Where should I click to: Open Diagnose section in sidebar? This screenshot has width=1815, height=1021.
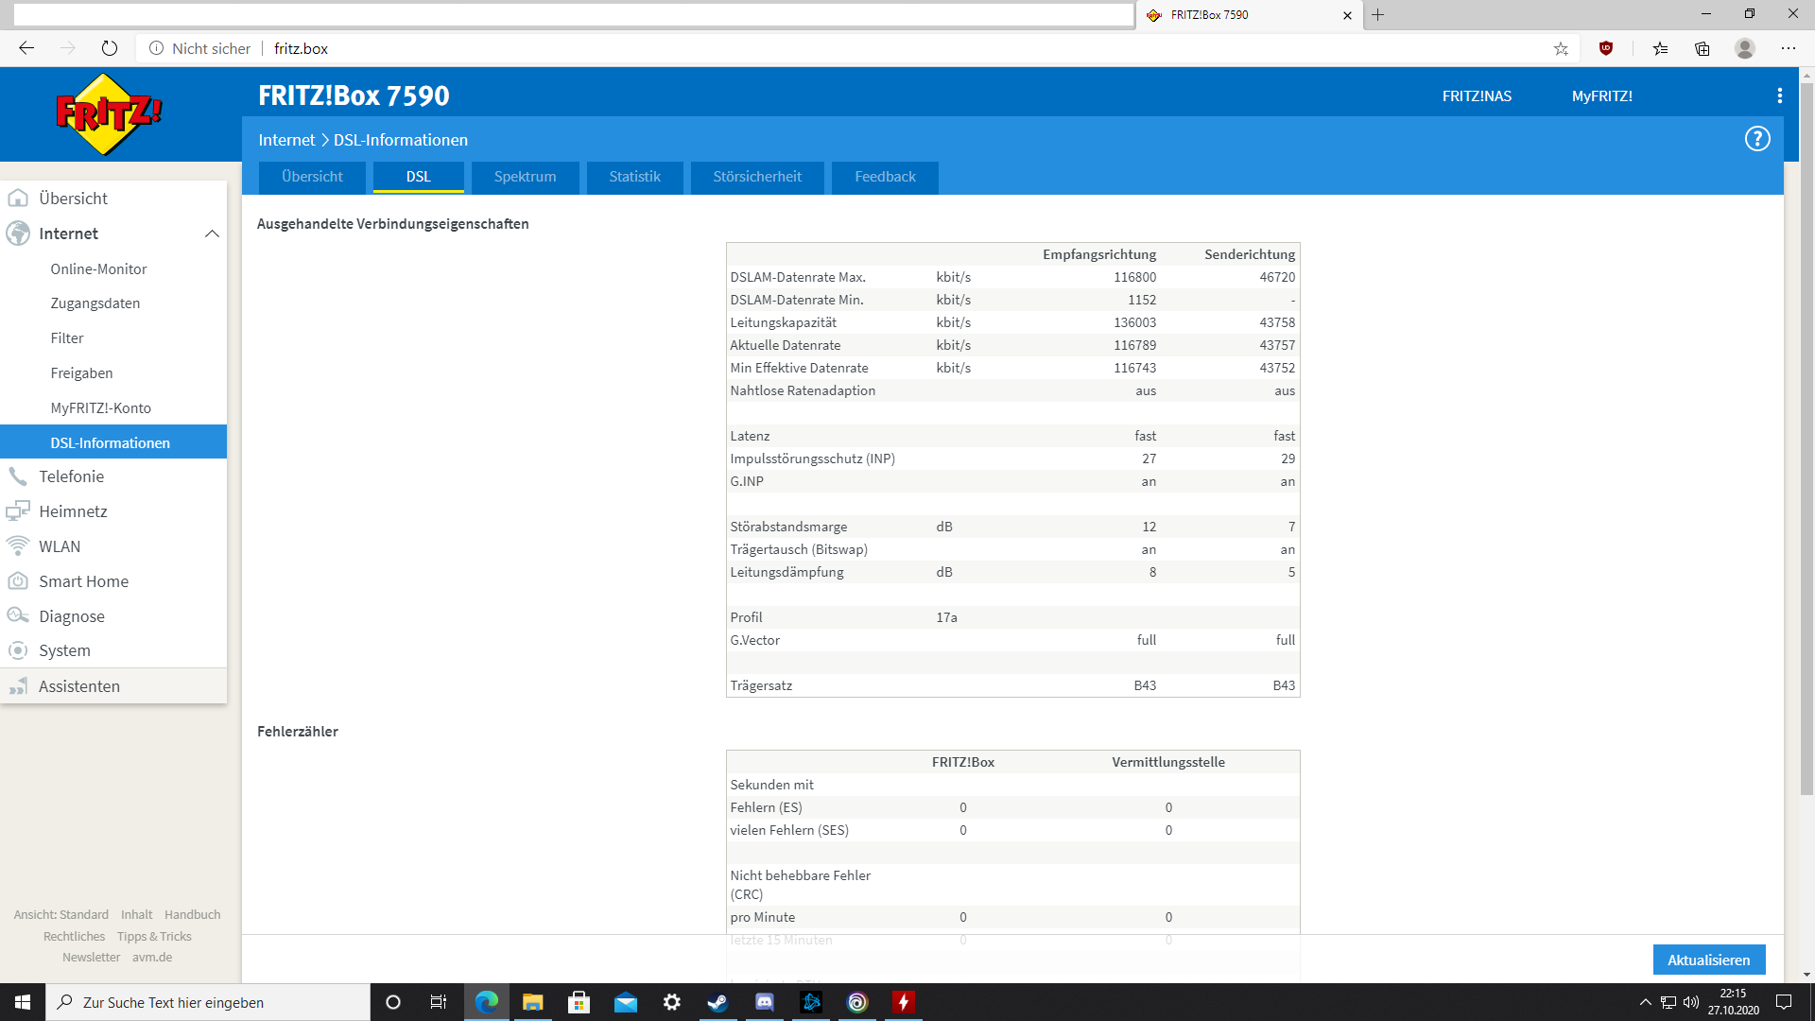click(x=71, y=616)
